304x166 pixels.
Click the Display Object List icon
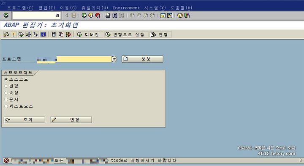(x=35, y=34)
